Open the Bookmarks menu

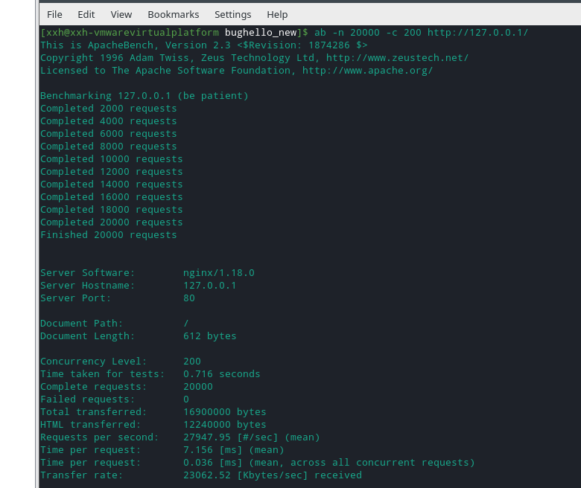[x=174, y=14]
